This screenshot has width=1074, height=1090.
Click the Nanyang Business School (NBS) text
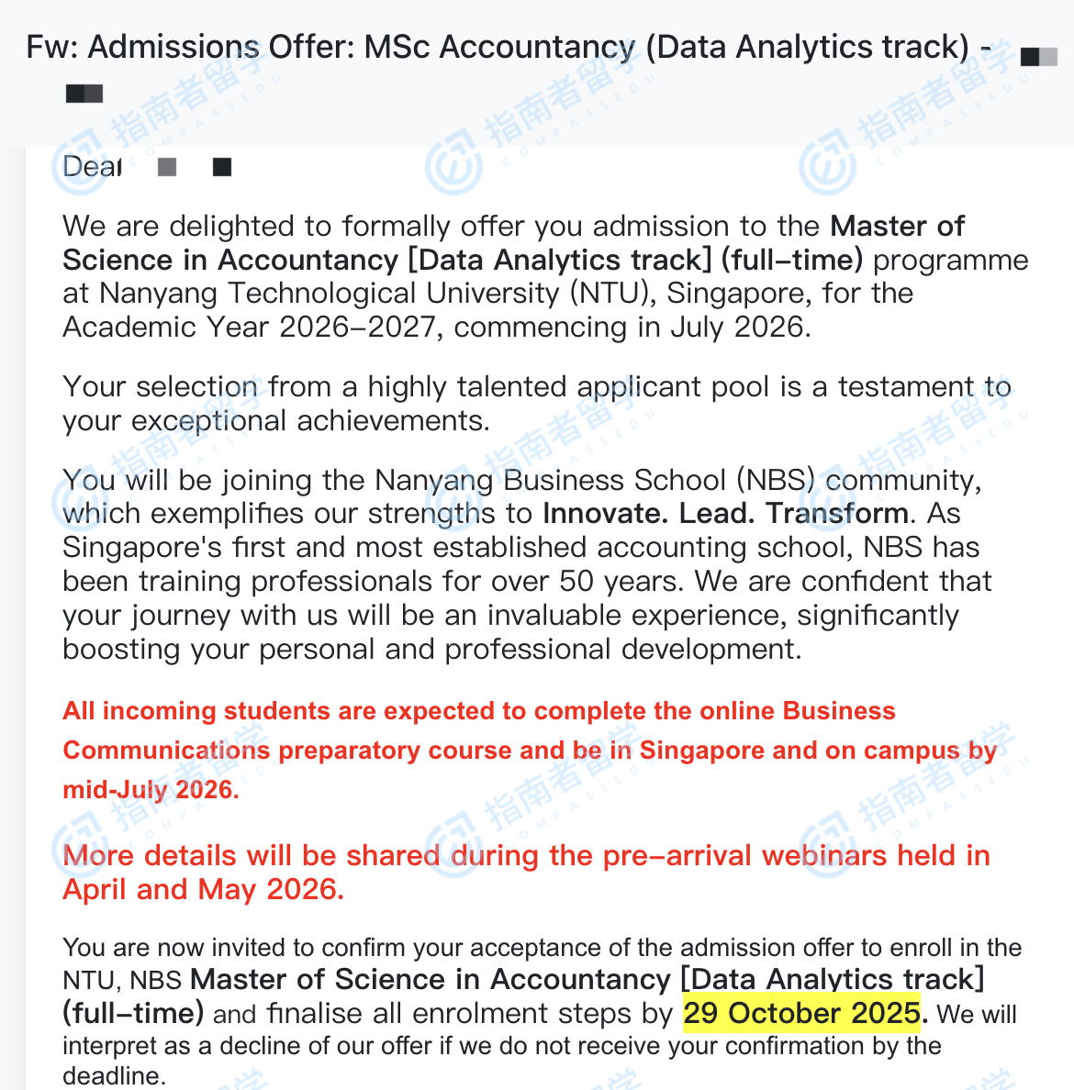[595, 480]
